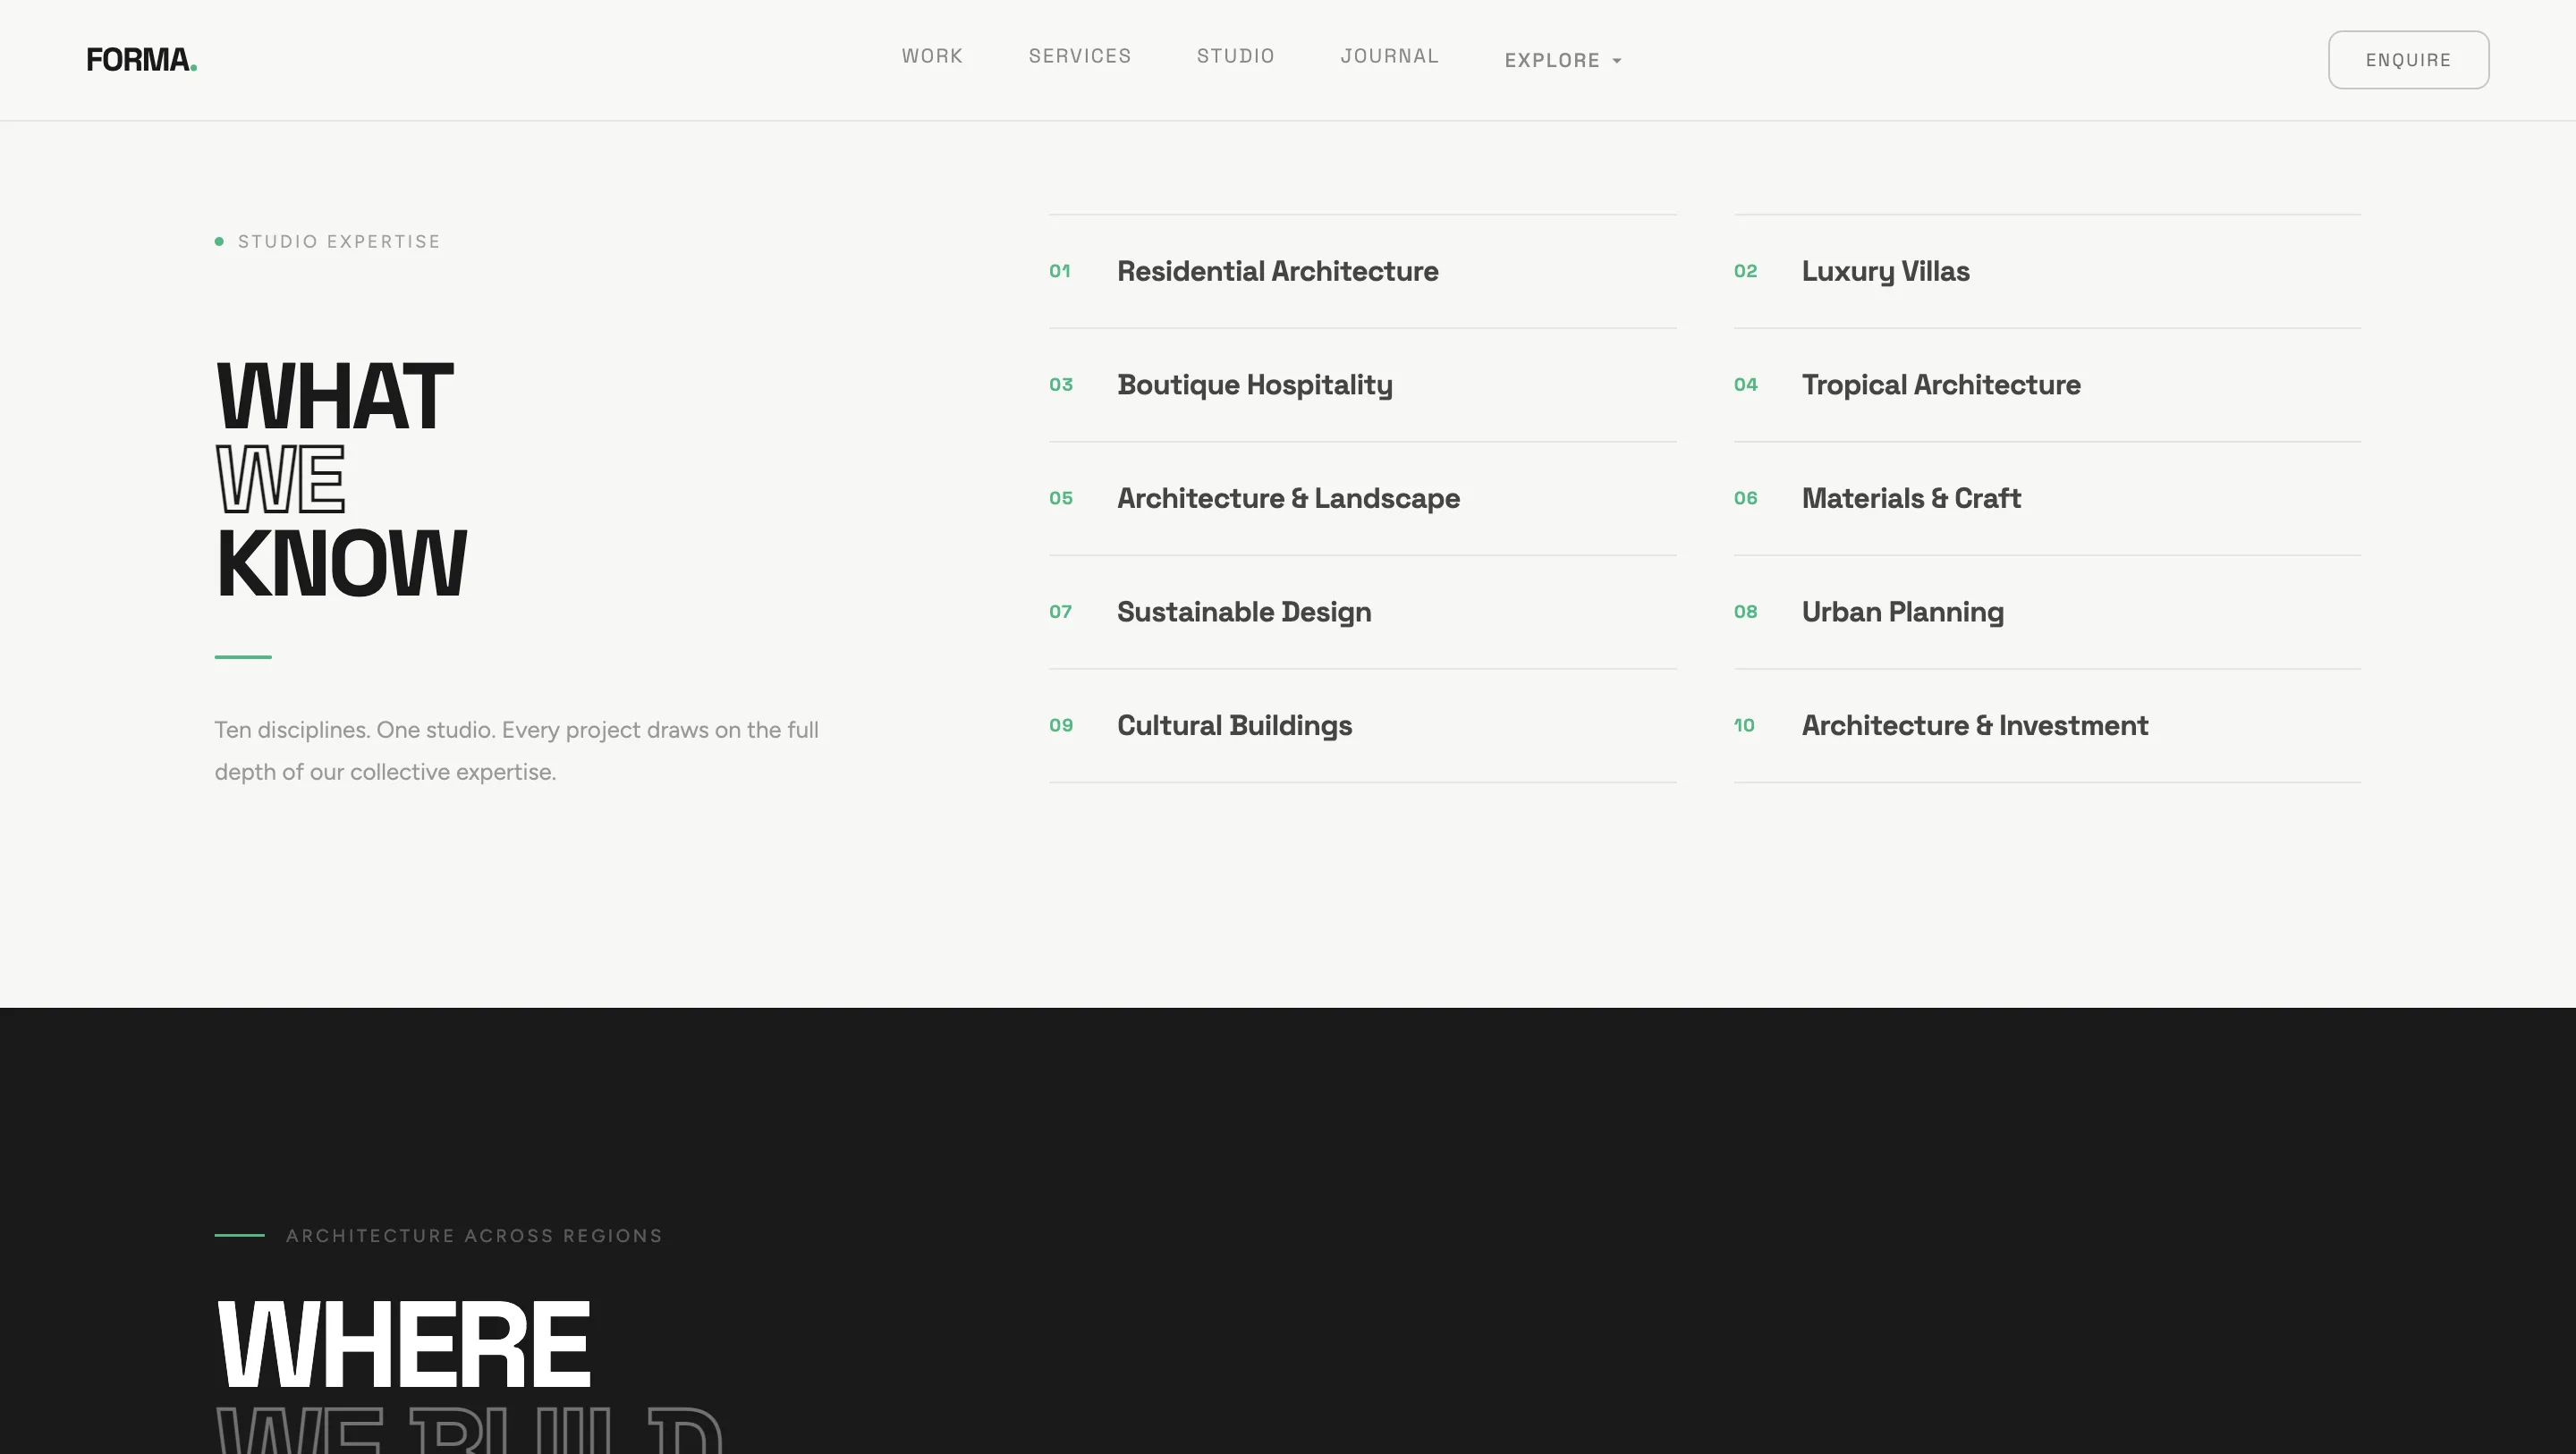Select Architecture & Landscape discipline
The width and height of the screenshot is (2576, 1454).
1288,498
